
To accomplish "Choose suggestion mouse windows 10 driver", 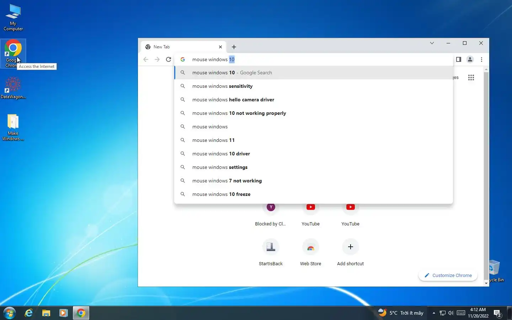I will [314, 154].
